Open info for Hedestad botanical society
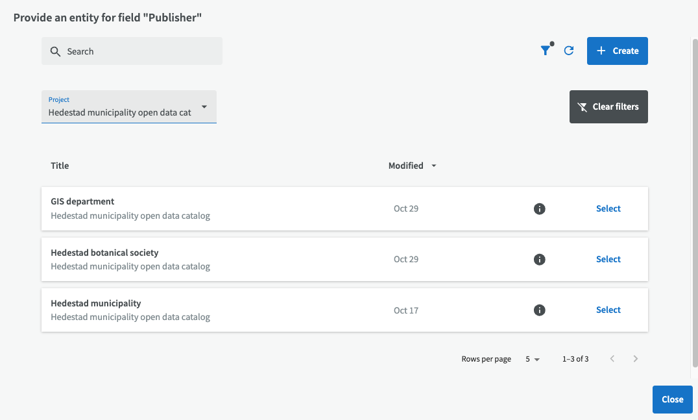Image resolution: width=698 pixels, height=420 pixels. (539, 259)
